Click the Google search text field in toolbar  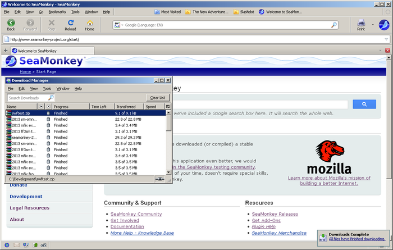pyautogui.click(x=227, y=25)
